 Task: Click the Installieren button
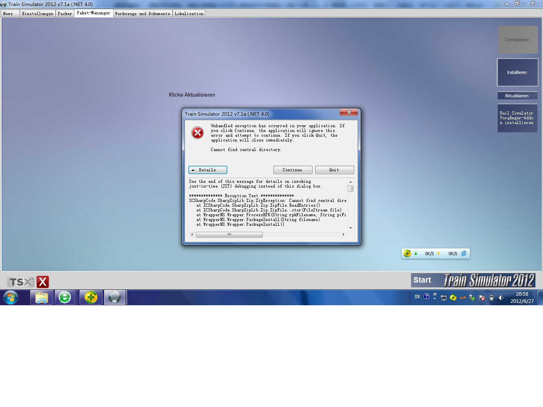[x=517, y=72]
